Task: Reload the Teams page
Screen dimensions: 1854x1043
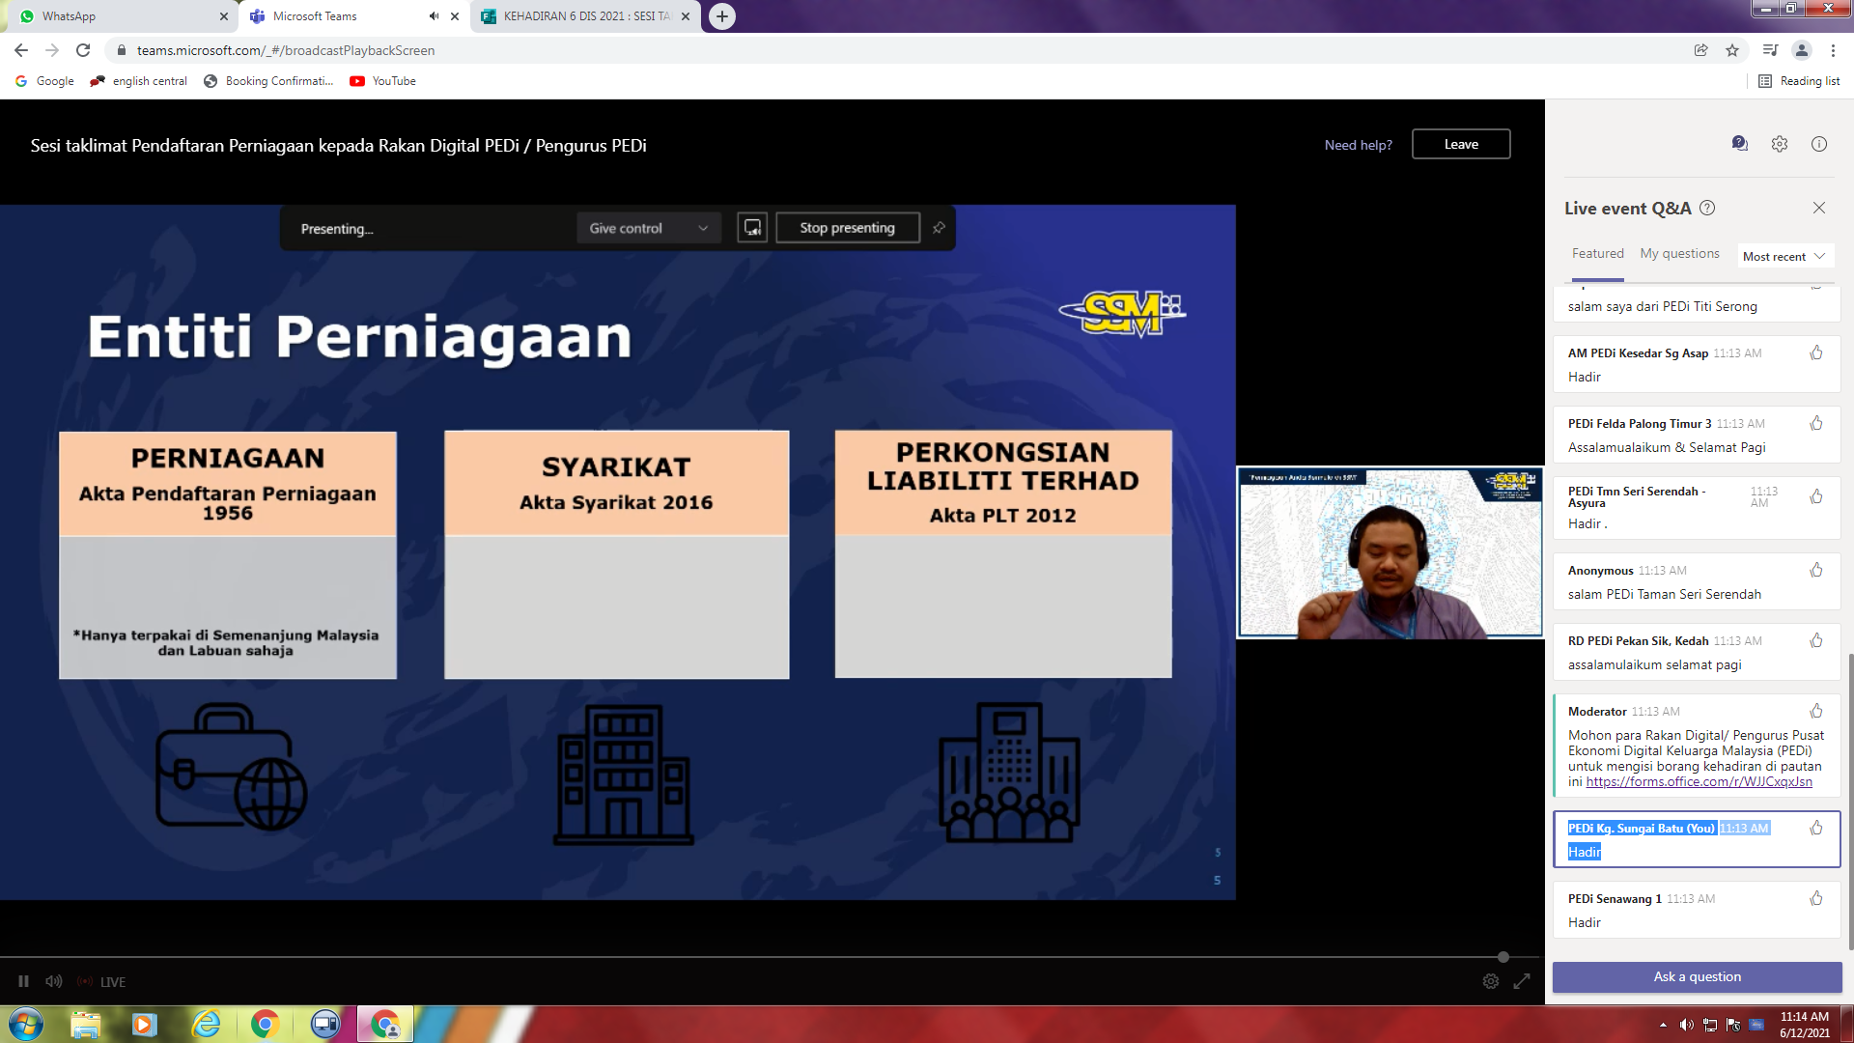Action: [x=83, y=50]
